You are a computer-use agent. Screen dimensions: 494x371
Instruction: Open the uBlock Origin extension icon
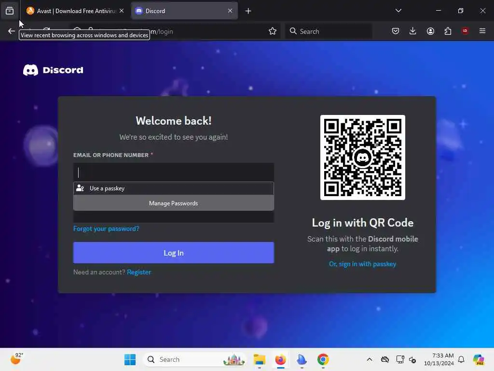point(465,31)
